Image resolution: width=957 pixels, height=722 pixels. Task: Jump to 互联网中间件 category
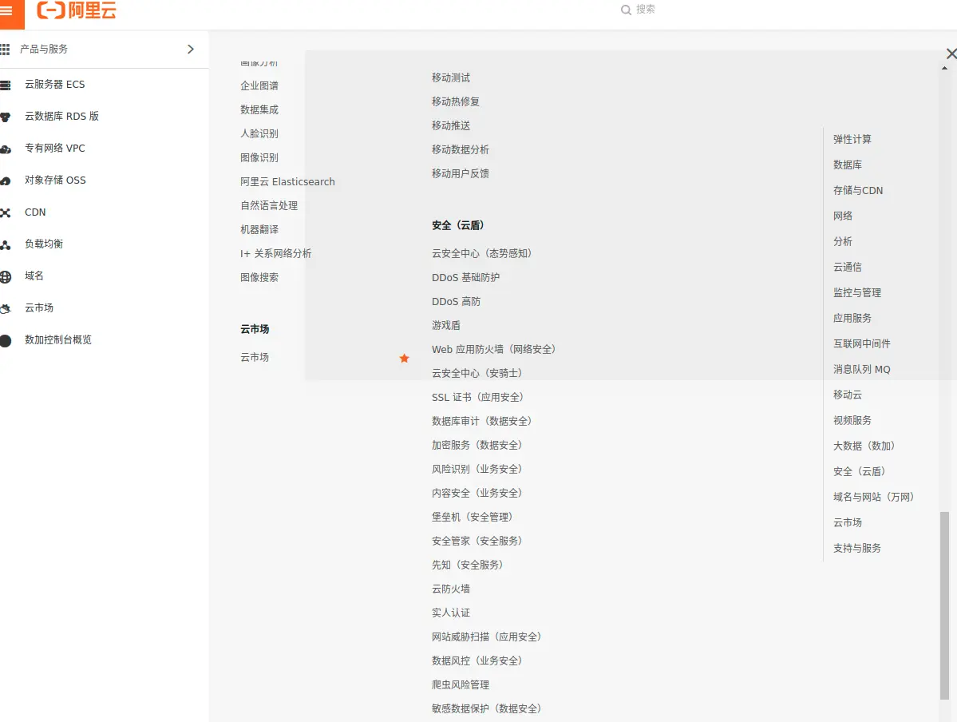tap(862, 344)
